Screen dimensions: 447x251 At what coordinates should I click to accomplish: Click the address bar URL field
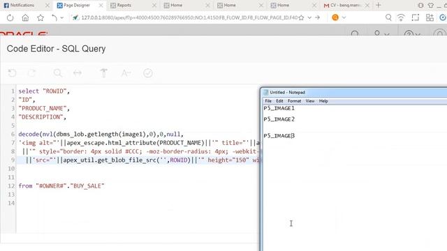point(189,17)
